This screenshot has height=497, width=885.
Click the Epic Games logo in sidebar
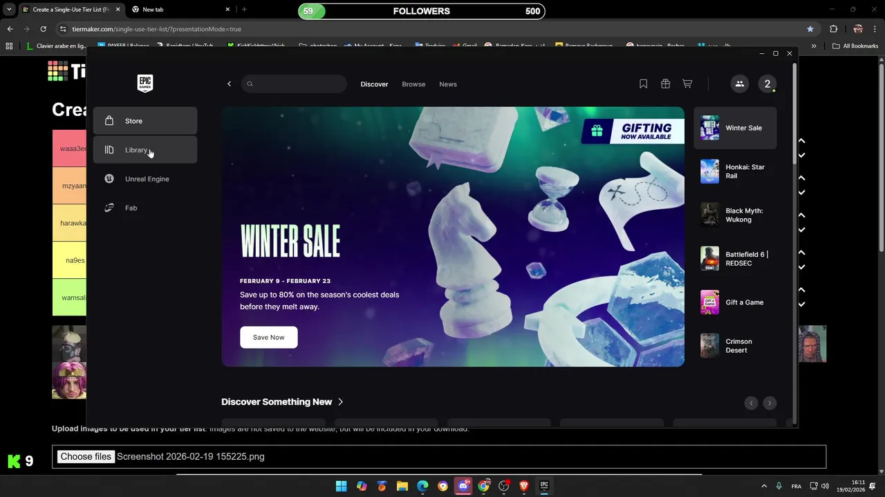point(145,83)
